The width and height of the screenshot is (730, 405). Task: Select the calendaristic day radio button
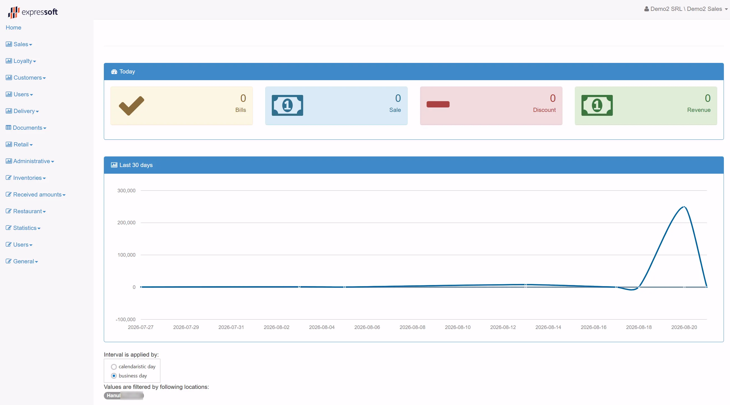(114, 367)
